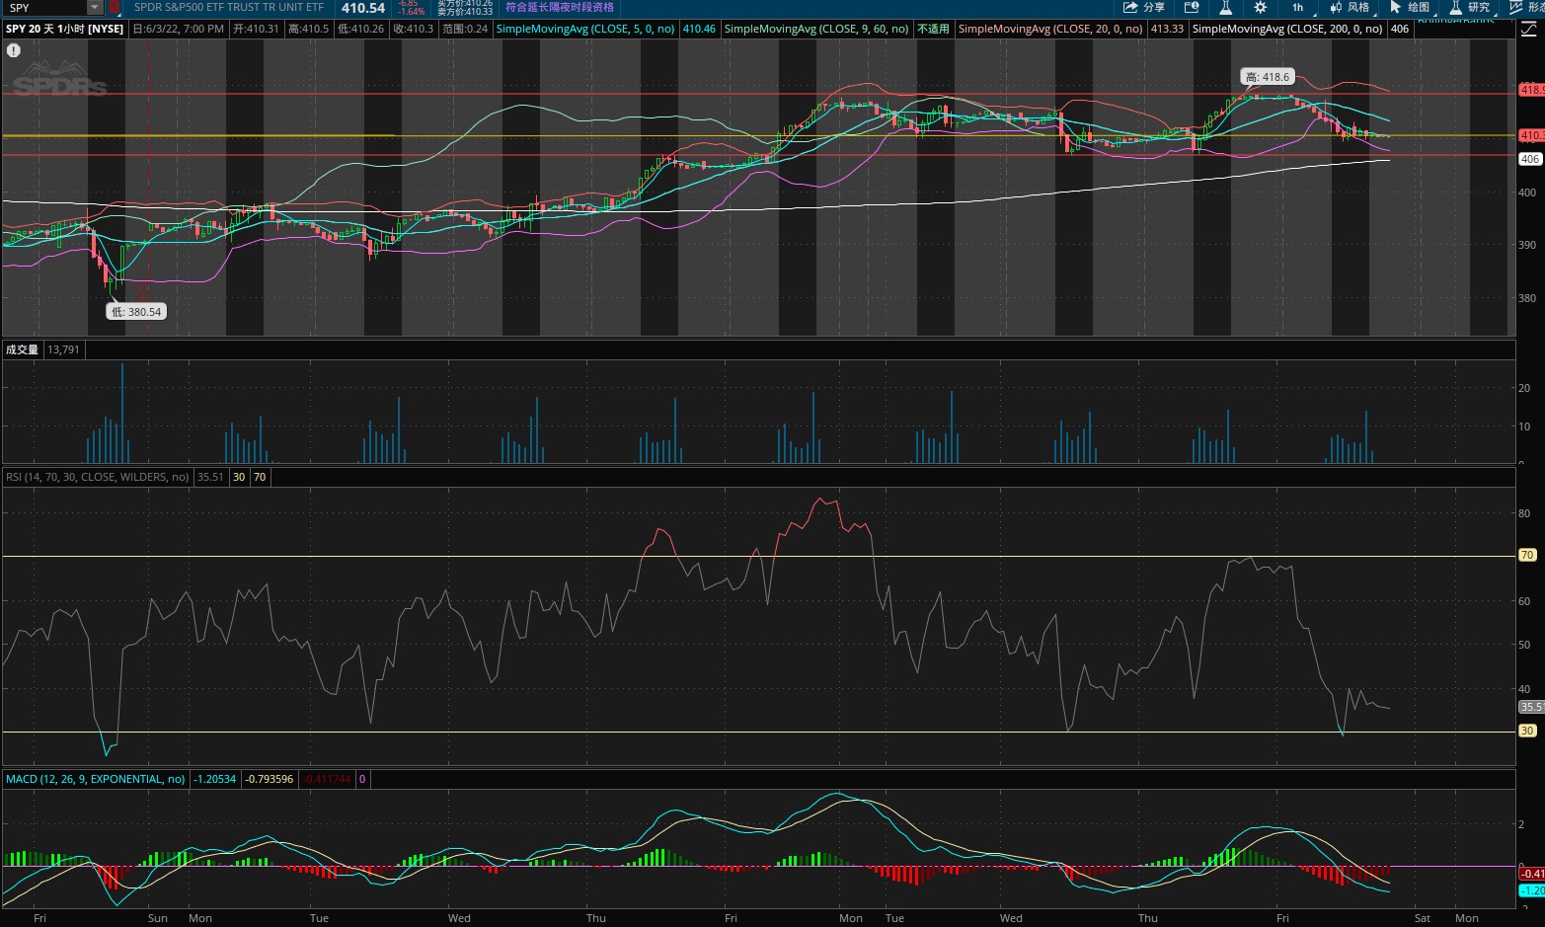
Task: Click the last price 410.54
Action: [362, 8]
